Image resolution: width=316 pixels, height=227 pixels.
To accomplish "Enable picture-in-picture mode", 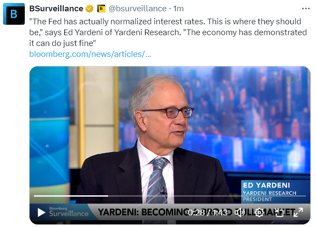I will coord(279,212).
